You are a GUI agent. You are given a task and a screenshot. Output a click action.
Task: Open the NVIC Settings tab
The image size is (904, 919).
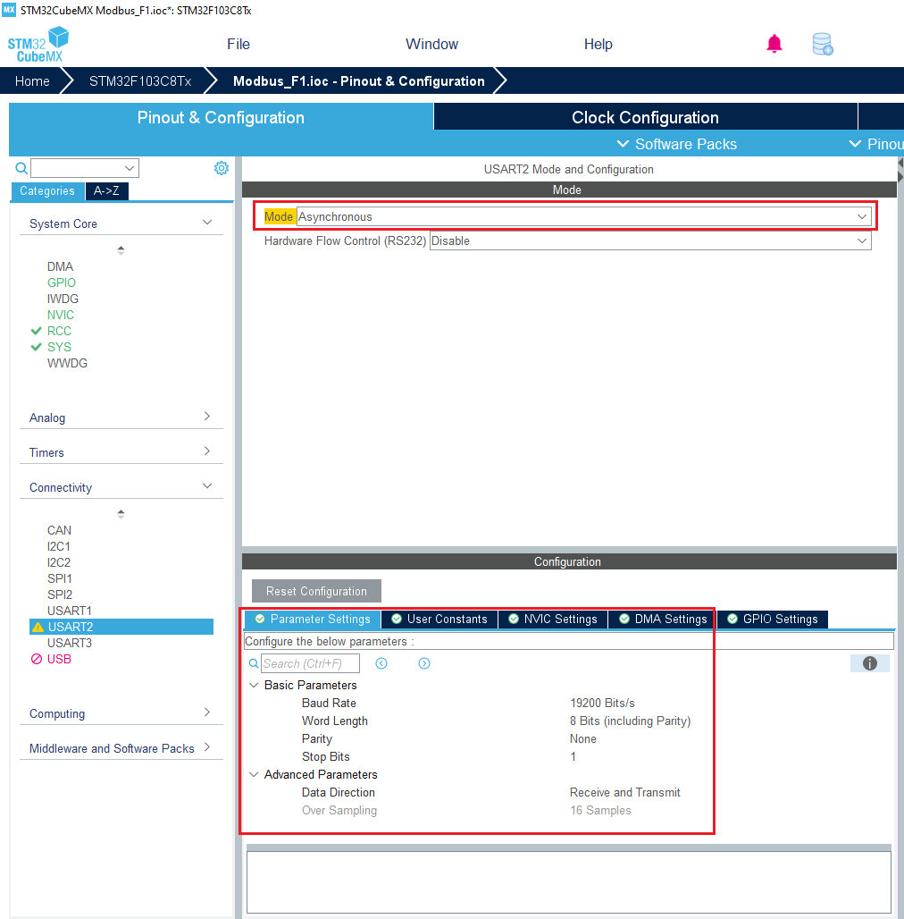click(553, 619)
